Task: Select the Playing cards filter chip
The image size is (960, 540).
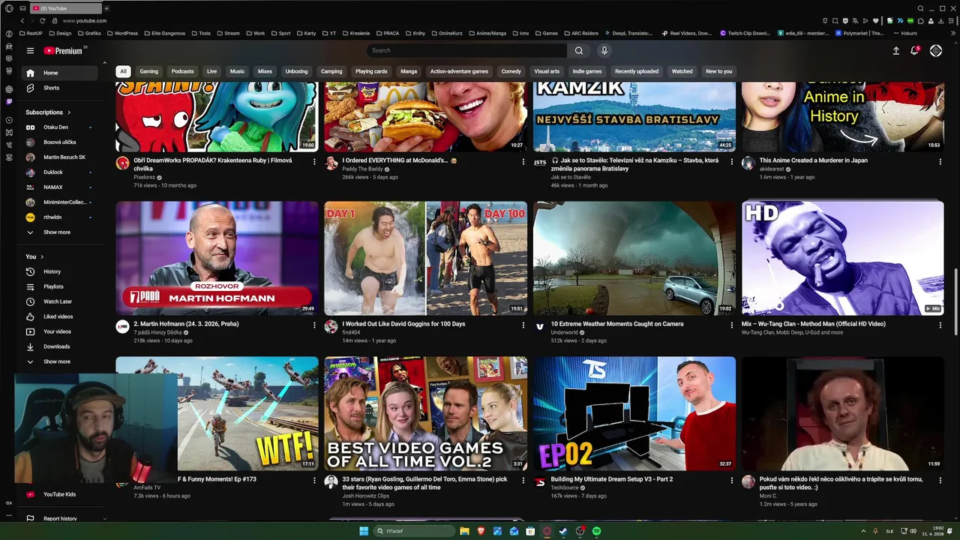Action: click(371, 71)
